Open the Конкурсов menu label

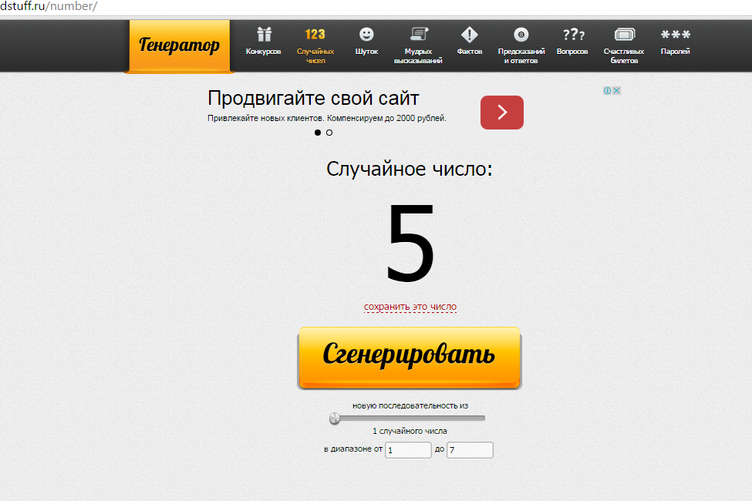(263, 52)
